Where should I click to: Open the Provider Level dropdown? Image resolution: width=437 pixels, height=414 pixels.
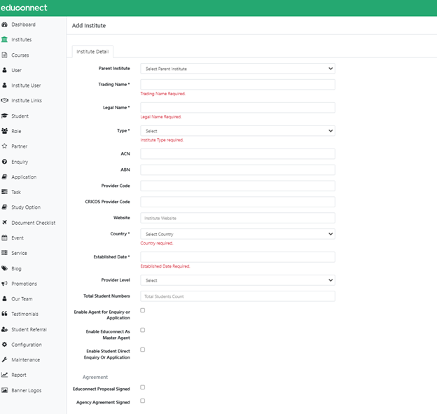click(x=237, y=280)
